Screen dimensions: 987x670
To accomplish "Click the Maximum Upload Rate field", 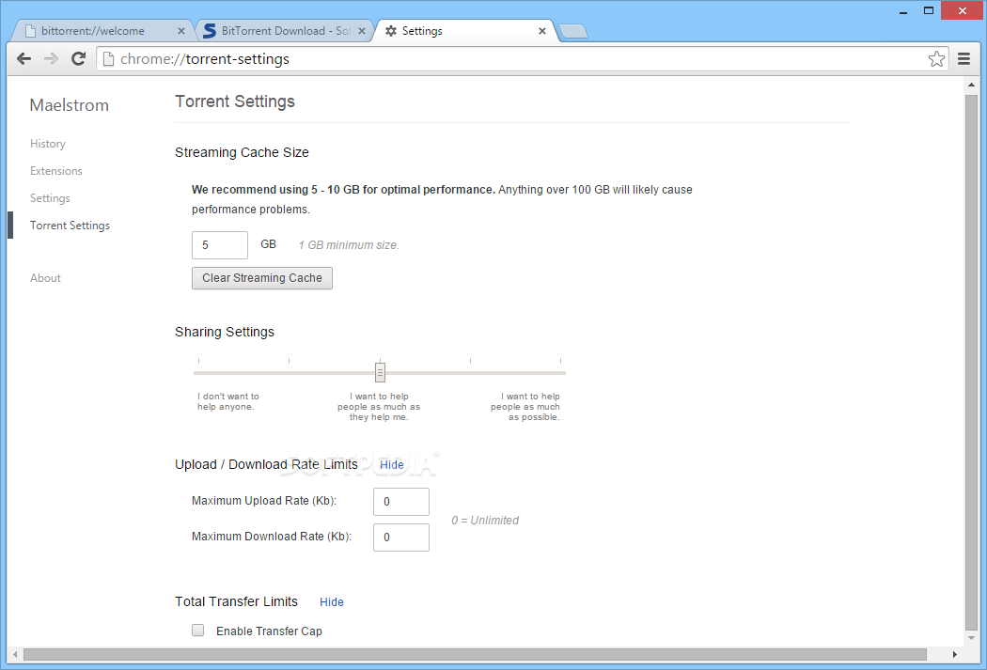I will pyautogui.click(x=401, y=502).
